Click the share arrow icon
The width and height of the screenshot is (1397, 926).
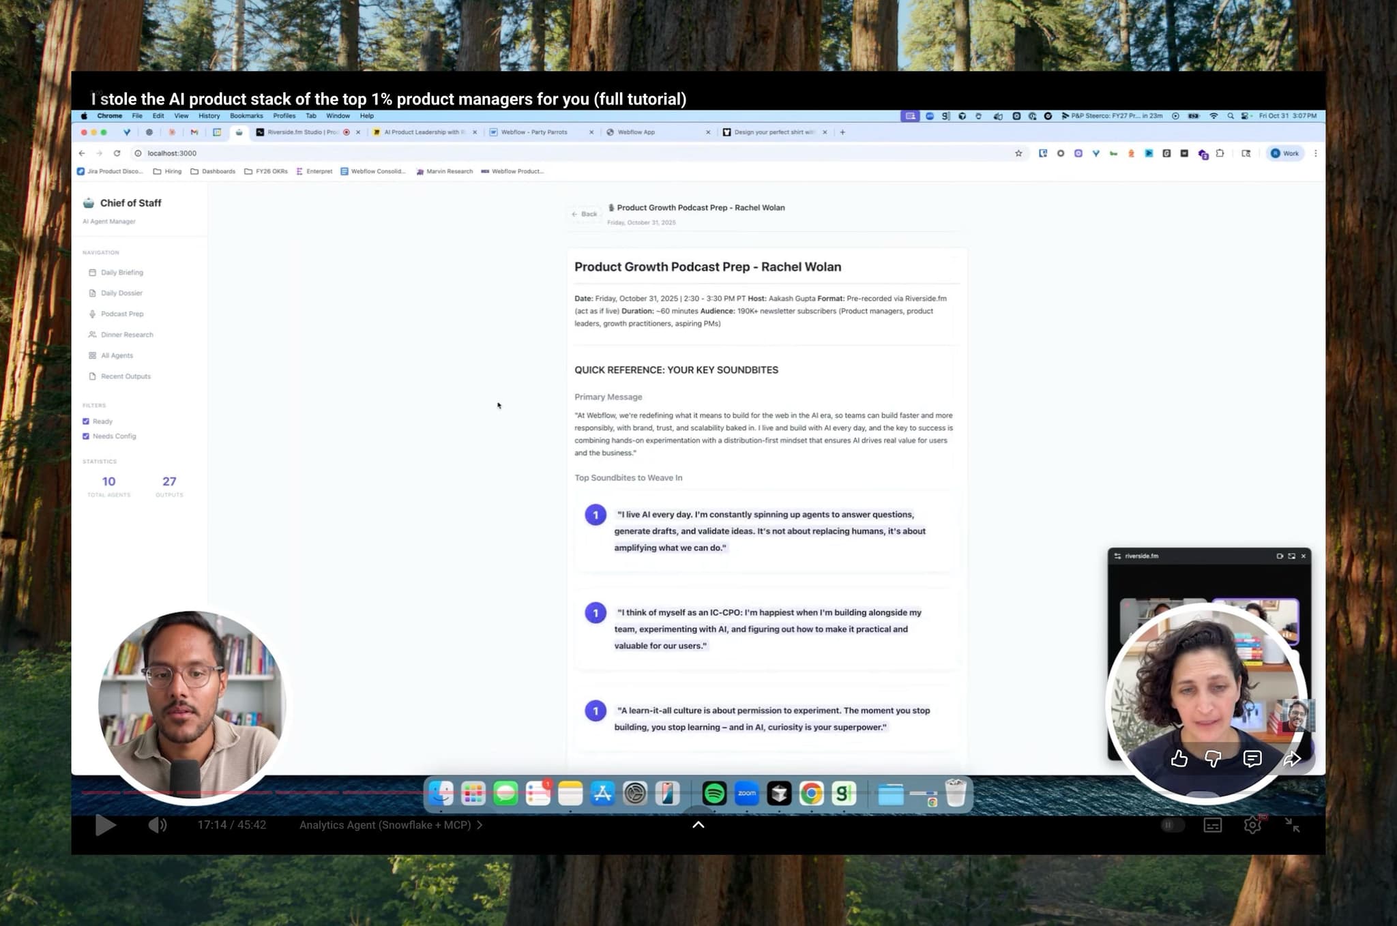(1291, 759)
